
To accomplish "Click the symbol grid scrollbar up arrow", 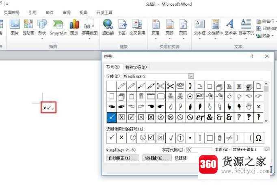I will [x=266, y=84].
